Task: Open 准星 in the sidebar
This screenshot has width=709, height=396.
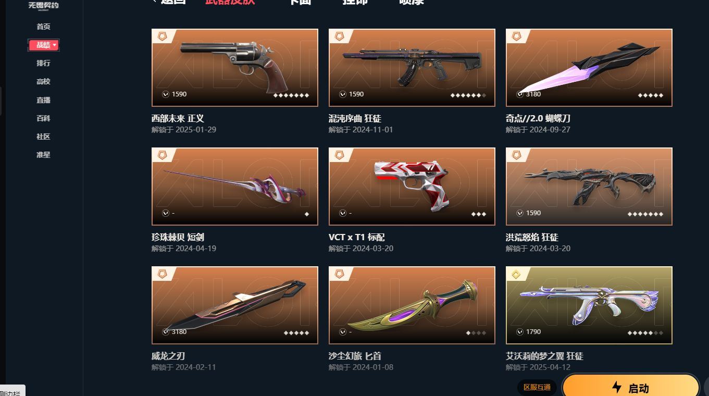Action: [43, 155]
